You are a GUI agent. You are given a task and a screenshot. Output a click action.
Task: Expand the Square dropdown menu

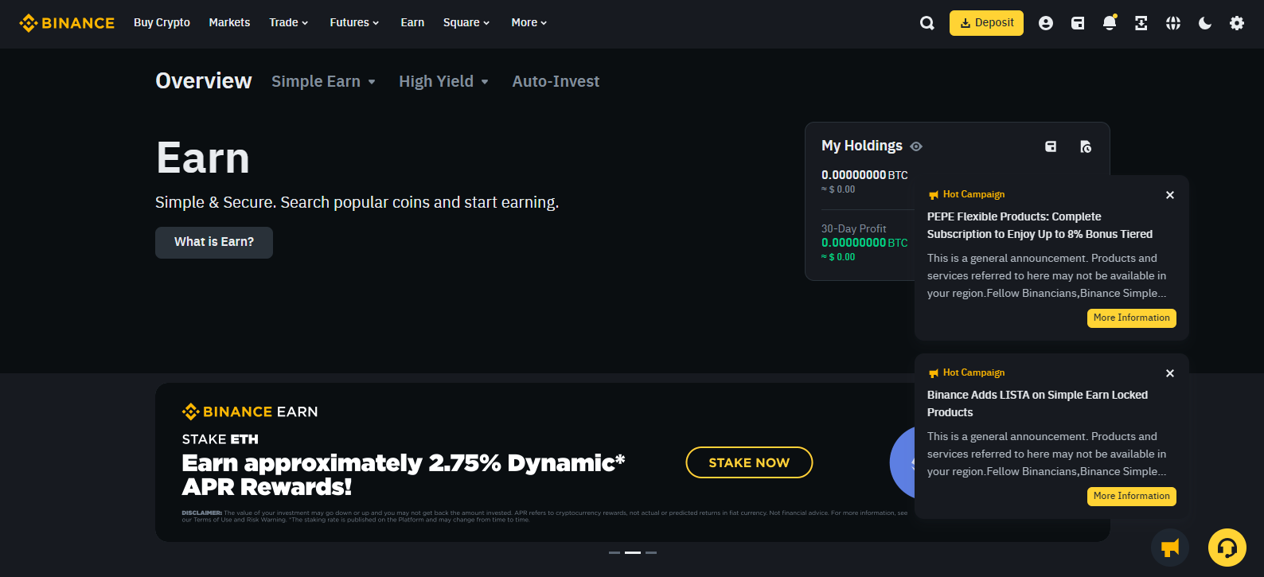(466, 22)
